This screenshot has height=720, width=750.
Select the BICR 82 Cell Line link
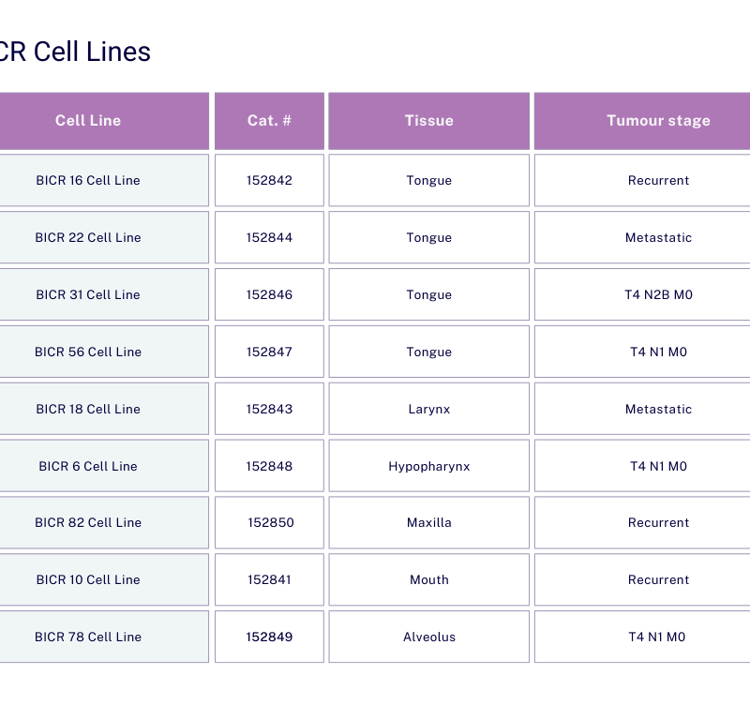[88, 523]
